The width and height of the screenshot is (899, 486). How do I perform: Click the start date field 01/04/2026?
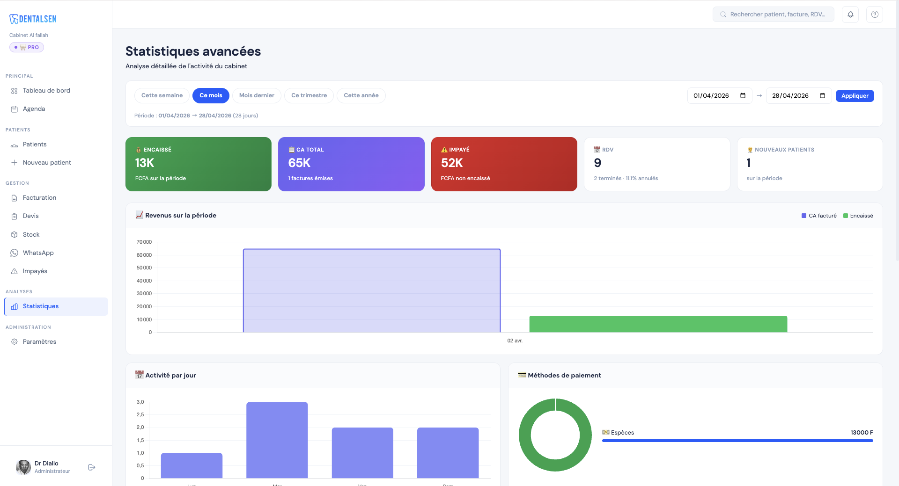point(720,95)
